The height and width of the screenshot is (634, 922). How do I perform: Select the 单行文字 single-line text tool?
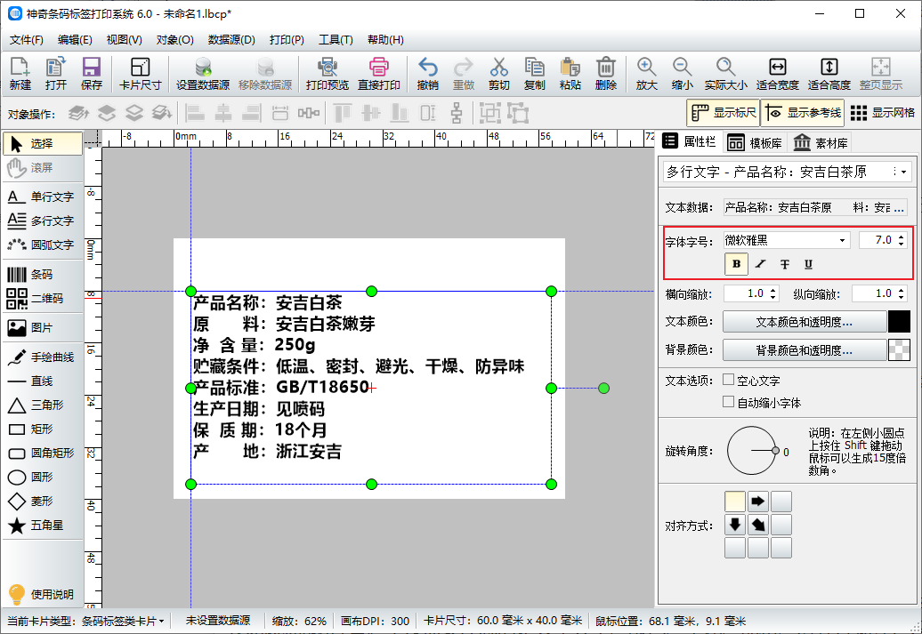coord(42,197)
